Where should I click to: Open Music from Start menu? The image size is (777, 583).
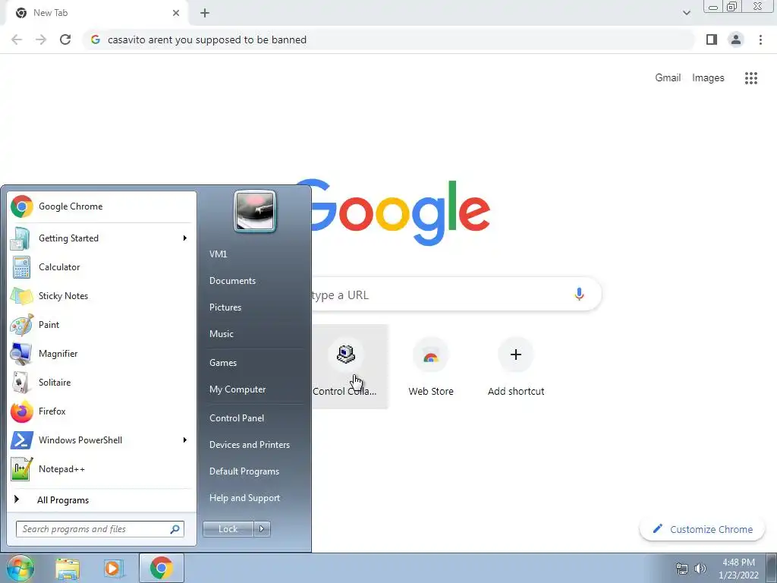coord(221,334)
